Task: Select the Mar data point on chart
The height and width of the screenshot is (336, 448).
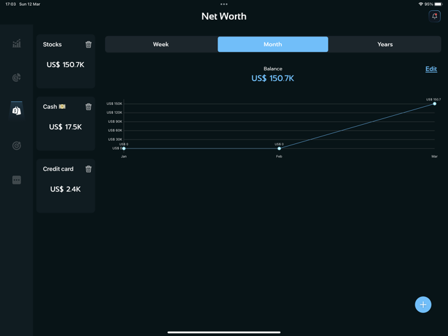Action: point(435,104)
